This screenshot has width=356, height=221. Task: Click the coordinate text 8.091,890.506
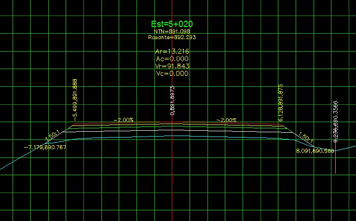(x=315, y=151)
